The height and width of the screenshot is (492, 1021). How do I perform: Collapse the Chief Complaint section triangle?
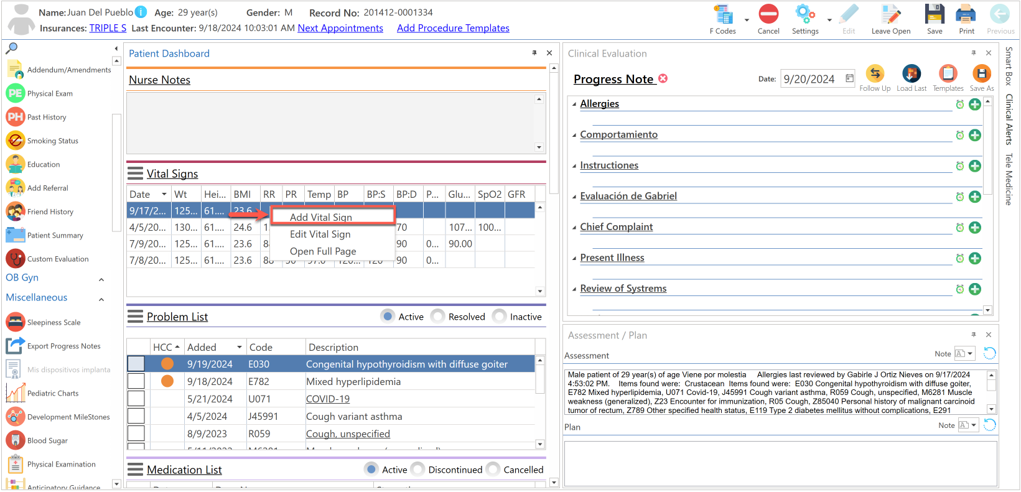point(574,228)
